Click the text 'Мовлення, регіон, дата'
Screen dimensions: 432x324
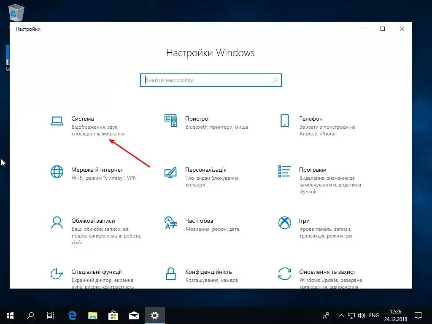click(213, 229)
